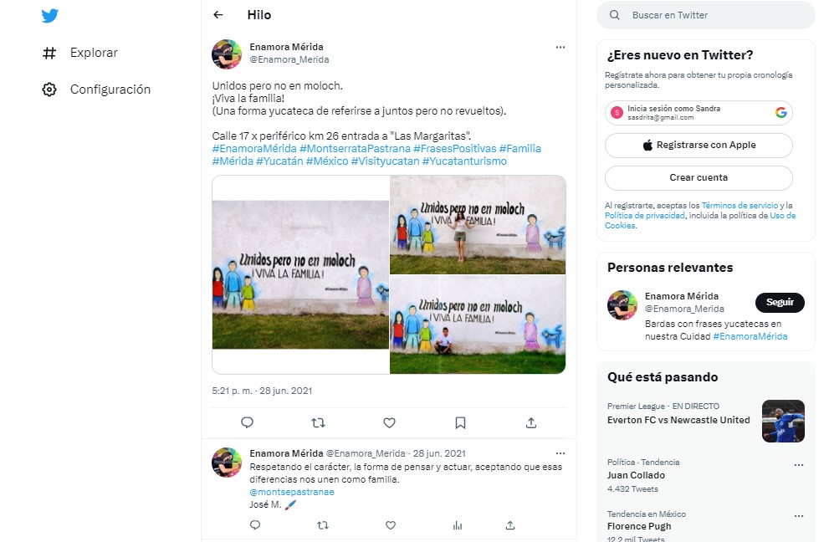
Task: Follow Enamora Mérida with Seguir button
Action: (x=780, y=303)
